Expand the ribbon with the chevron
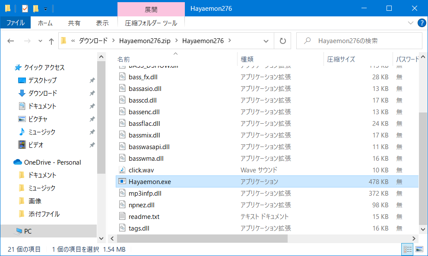Image resolution: width=428 pixels, height=256 pixels. tap(411, 23)
